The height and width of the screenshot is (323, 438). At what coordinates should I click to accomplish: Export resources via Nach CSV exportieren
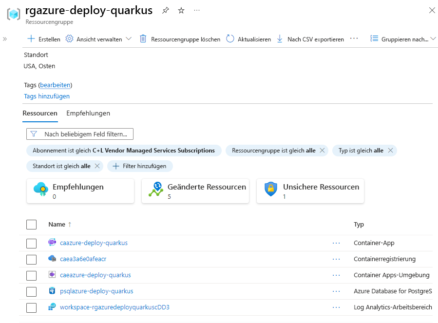click(x=310, y=39)
